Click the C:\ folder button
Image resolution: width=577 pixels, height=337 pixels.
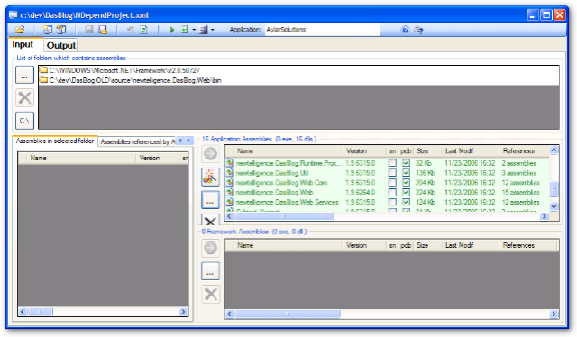click(x=24, y=121)
